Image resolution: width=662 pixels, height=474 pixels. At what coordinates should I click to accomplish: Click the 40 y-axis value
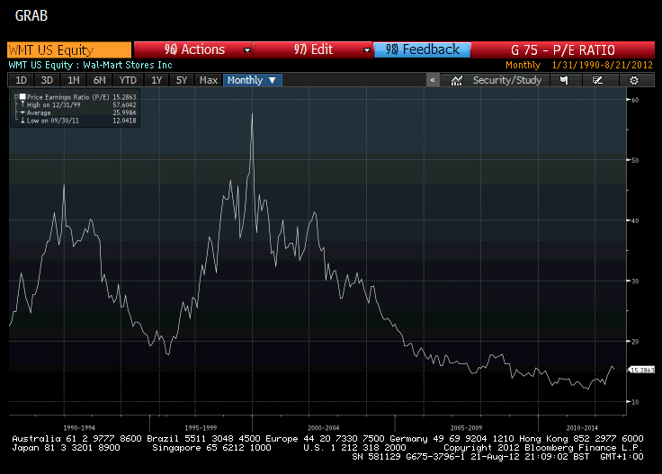(635, 220)
